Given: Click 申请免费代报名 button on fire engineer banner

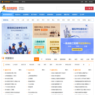Looking at the screenshot, I should [77, 49].
